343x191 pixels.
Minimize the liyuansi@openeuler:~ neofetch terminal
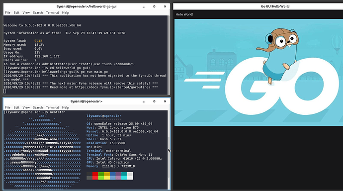[x=144, y=101]
